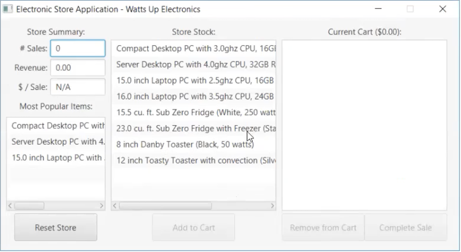This screenshot has width=461, height=252.
Task: Click into the # Sales field
Action: pyautogui.click(x=78, y=48)
